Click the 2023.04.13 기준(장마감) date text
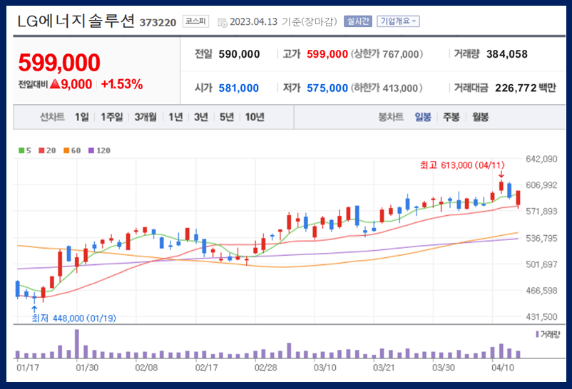572x389 pixels. click(283, 22)
